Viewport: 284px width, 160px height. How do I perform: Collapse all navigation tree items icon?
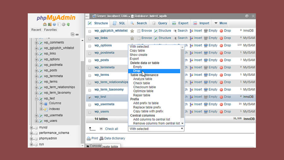click(73, 34)
